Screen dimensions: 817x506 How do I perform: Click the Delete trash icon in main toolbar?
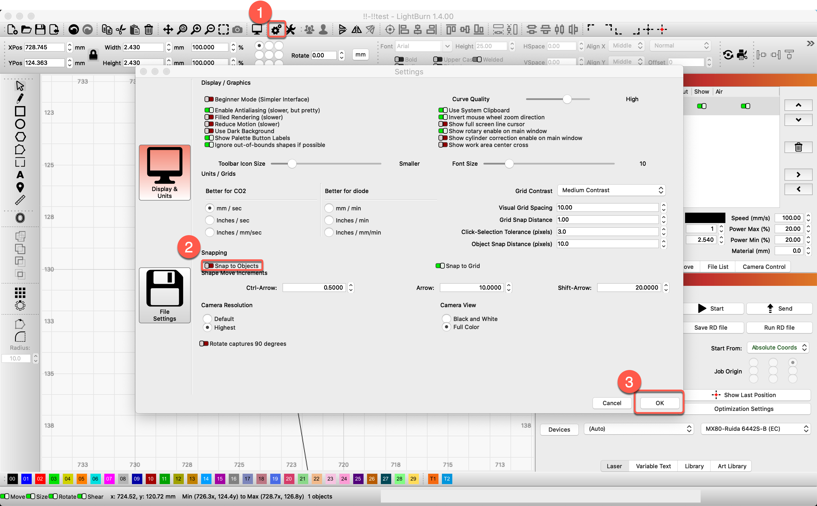click(x=149, y=29)
